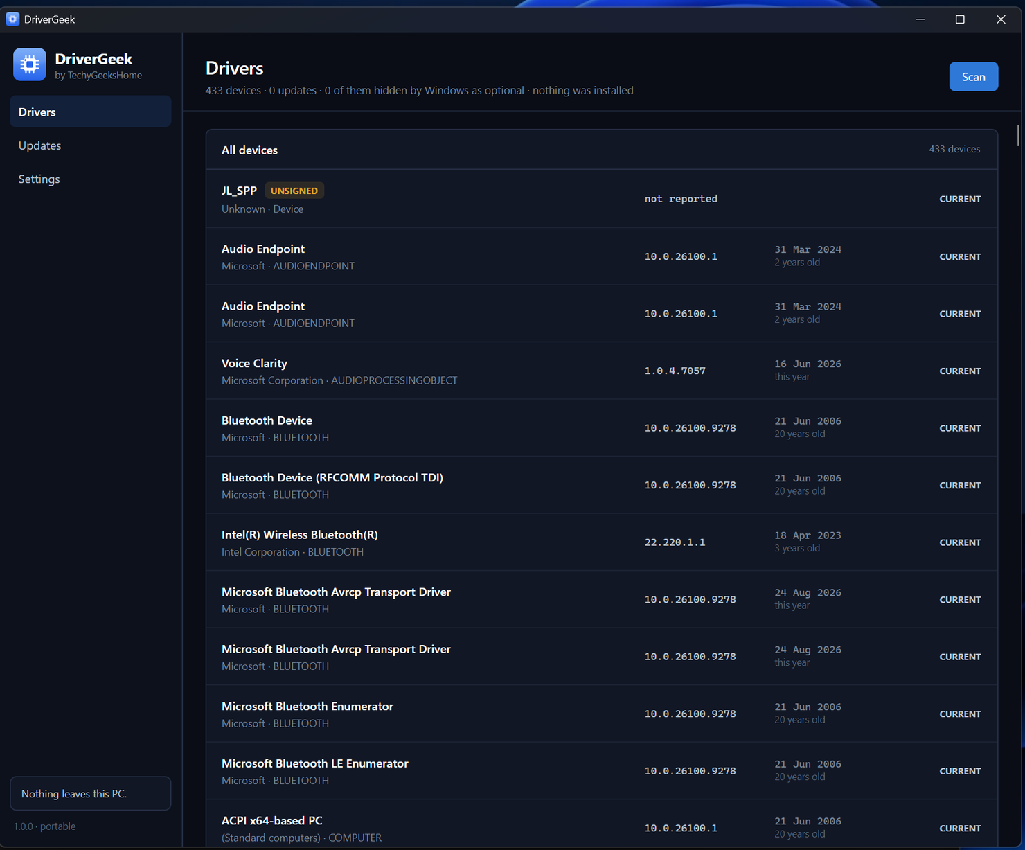This screenshot has width=1025, height=850.
Task: Start a driver scan with Scan button
Action: coord(973,77)
